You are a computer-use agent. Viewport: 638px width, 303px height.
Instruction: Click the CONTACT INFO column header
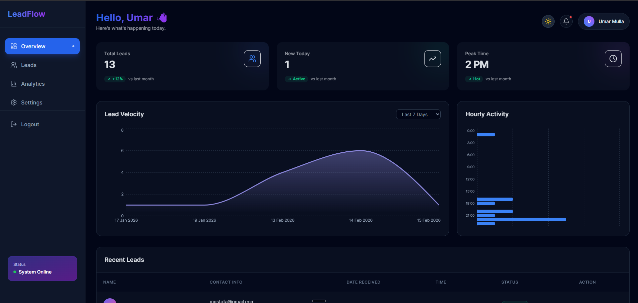coord(226,282)
